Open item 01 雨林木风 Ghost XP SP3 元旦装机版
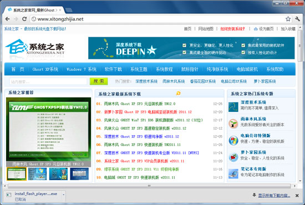 pyautogui.click(x=140, y=104)
